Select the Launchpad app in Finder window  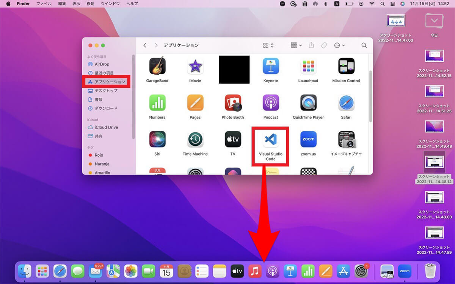(x=308, y=66)
